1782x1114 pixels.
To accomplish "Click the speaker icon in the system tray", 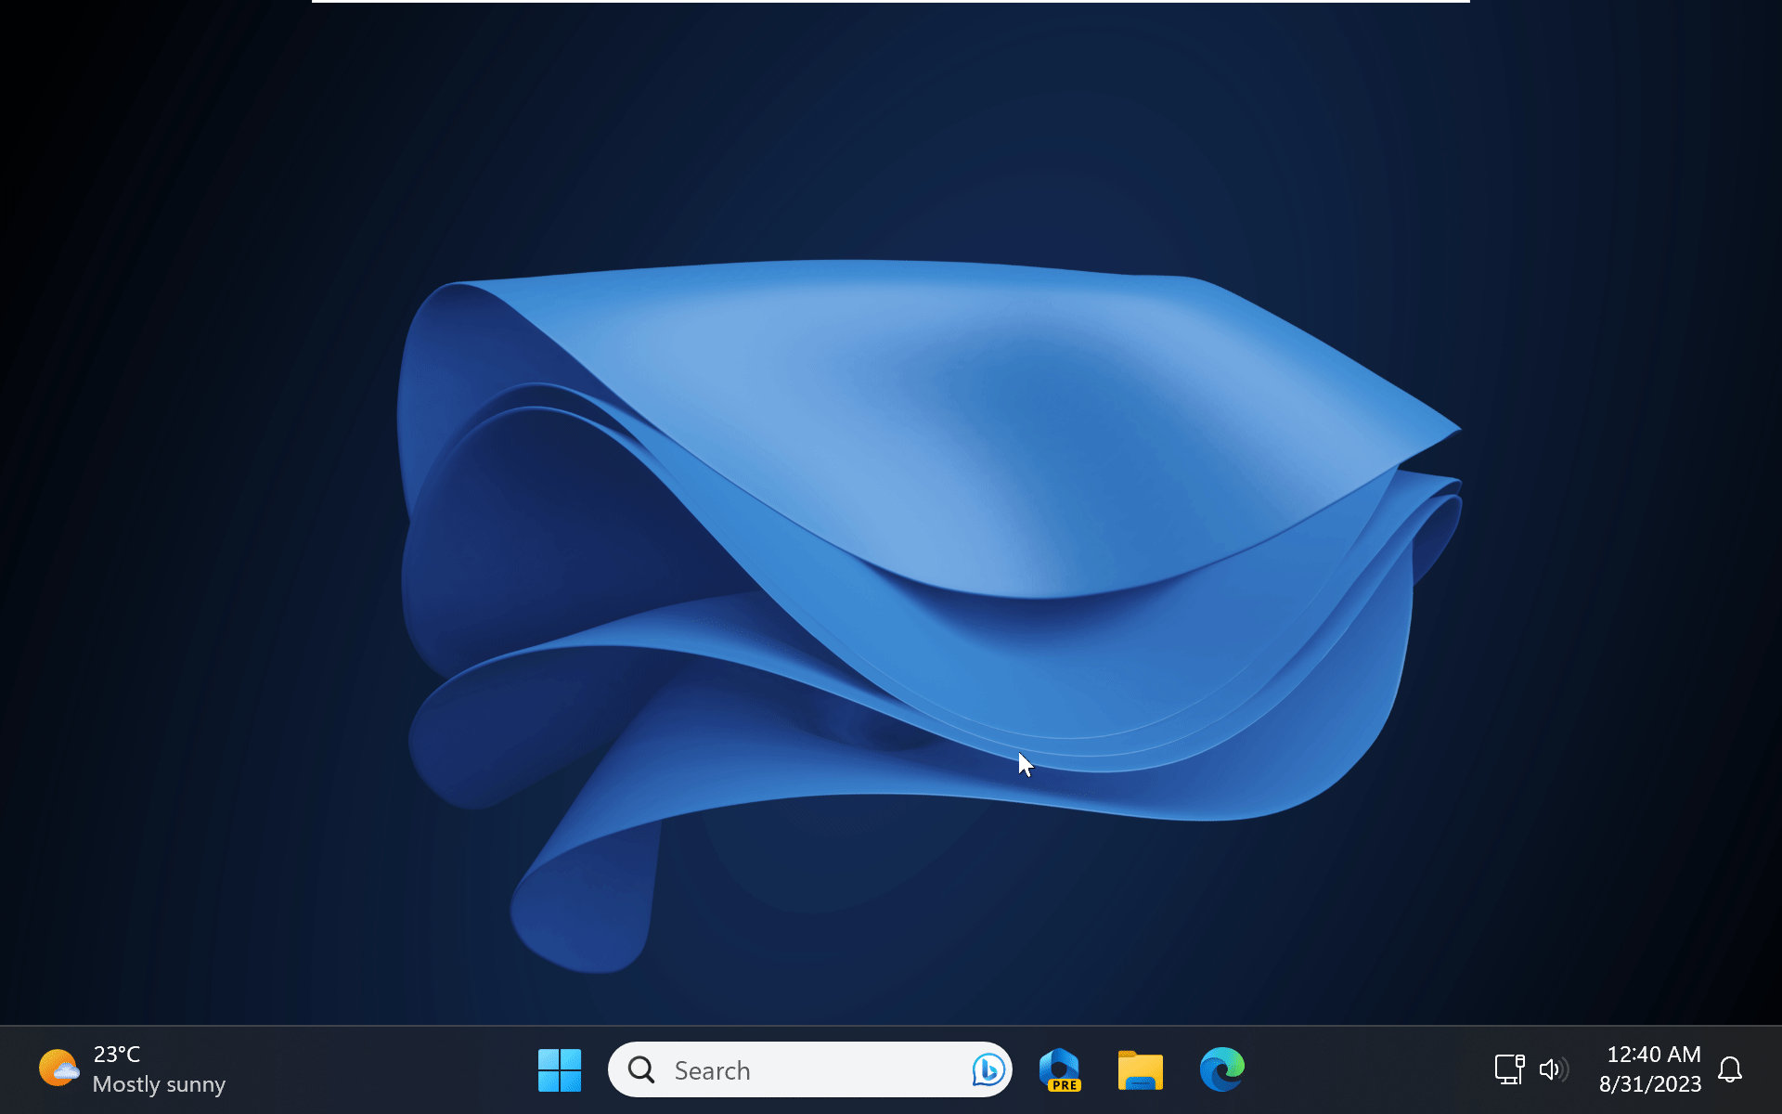I will point(1553,1069).
